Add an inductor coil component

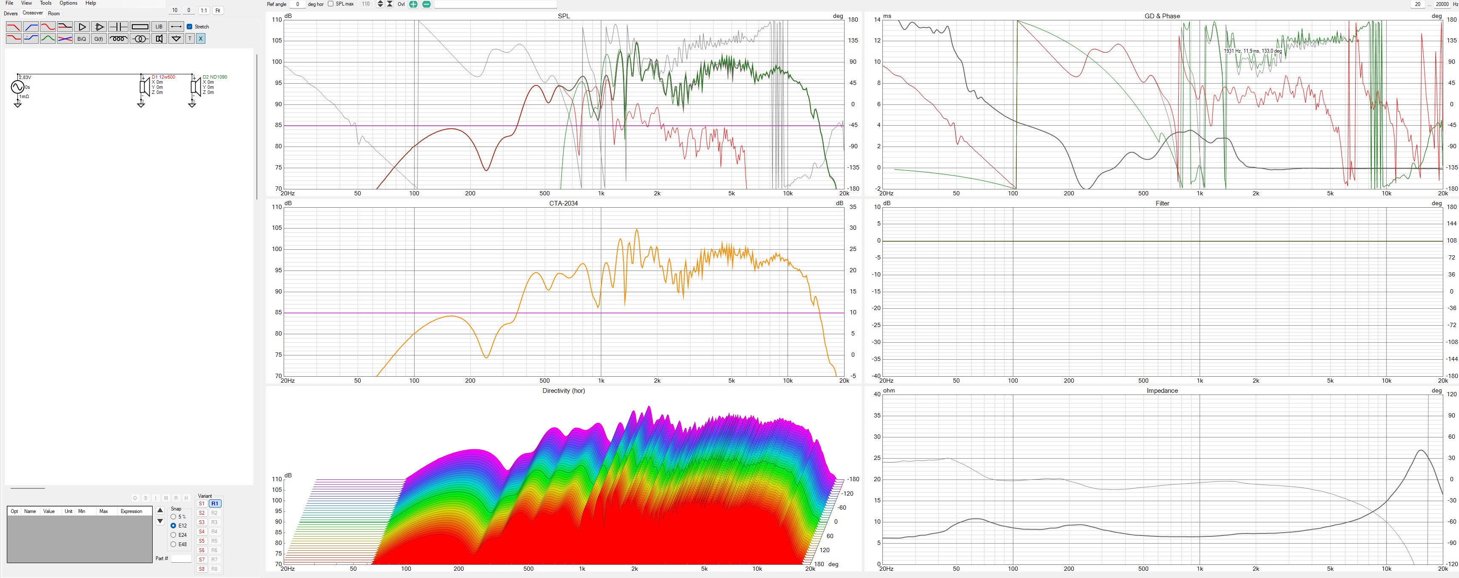click(x=118, y=39)
